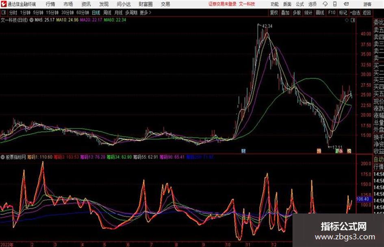Click the 多股 toolbar button
This screenshot has height=247, width=384.
(x=297, y=13)
